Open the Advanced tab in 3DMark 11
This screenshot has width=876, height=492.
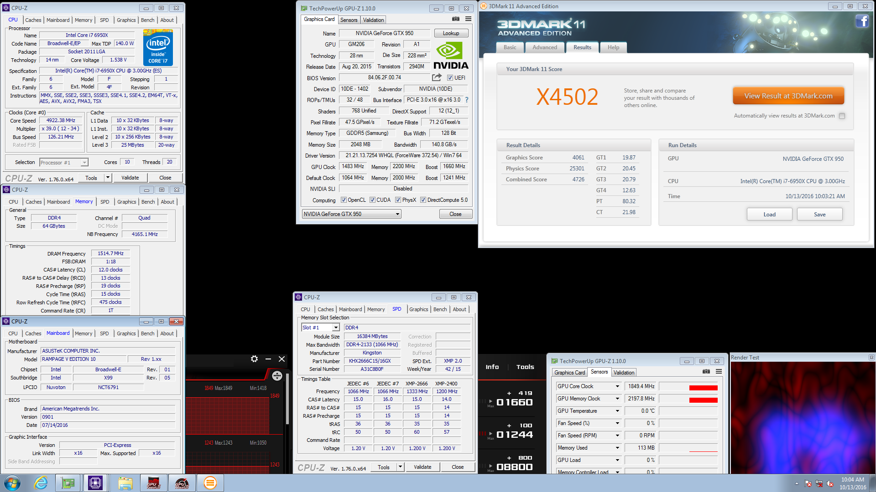[x=545, y=47]
